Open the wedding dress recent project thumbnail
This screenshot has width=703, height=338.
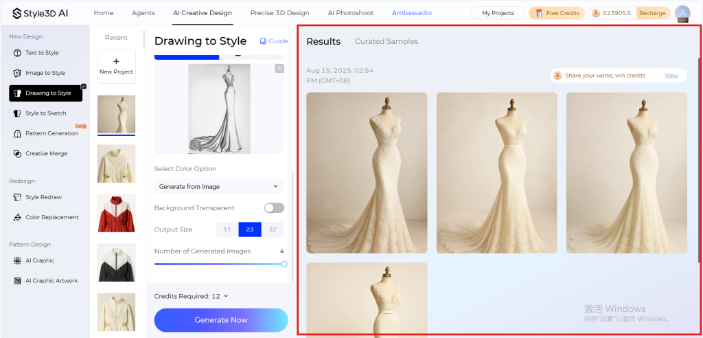(x=116, y=114)
